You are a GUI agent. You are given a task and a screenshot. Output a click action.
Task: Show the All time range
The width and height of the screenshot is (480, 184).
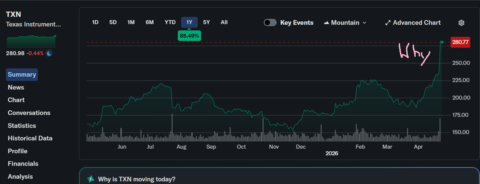click(x=224, y=22)
